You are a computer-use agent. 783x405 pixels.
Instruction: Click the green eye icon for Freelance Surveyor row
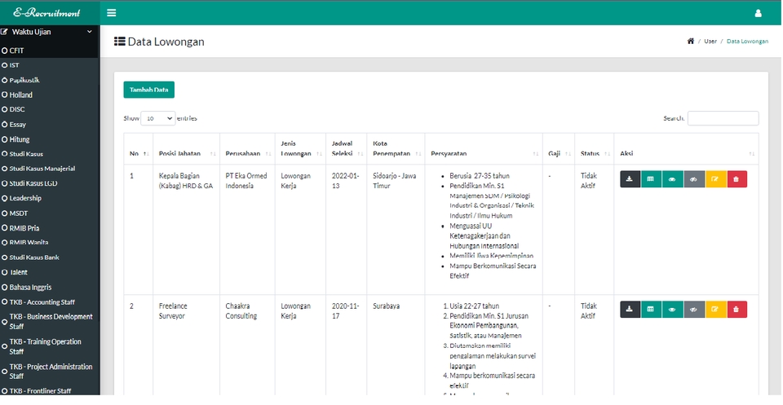point(673,309)
